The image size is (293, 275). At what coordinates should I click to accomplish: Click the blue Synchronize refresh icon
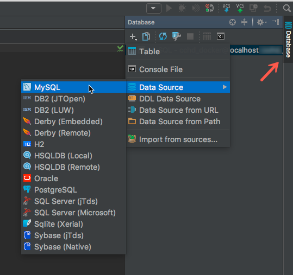coord(163,36)
